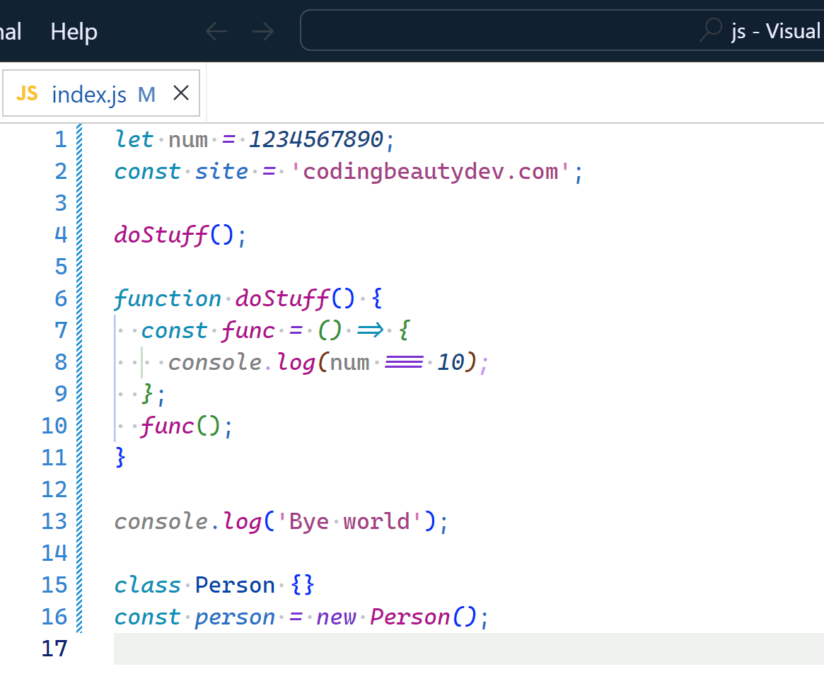This screenshot has height=674, width=824.
Task: Click line number 1 in the gutter
Action: pyautogui.click(x=61, y=140)
